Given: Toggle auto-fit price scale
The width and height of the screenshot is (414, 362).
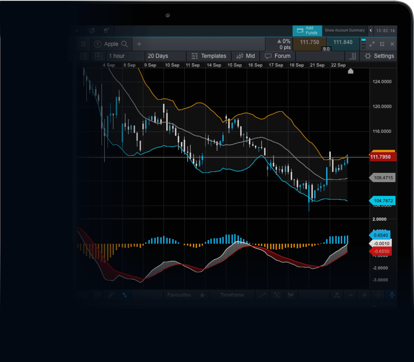Looking at the screenshot, I should [x=392, y=295].
